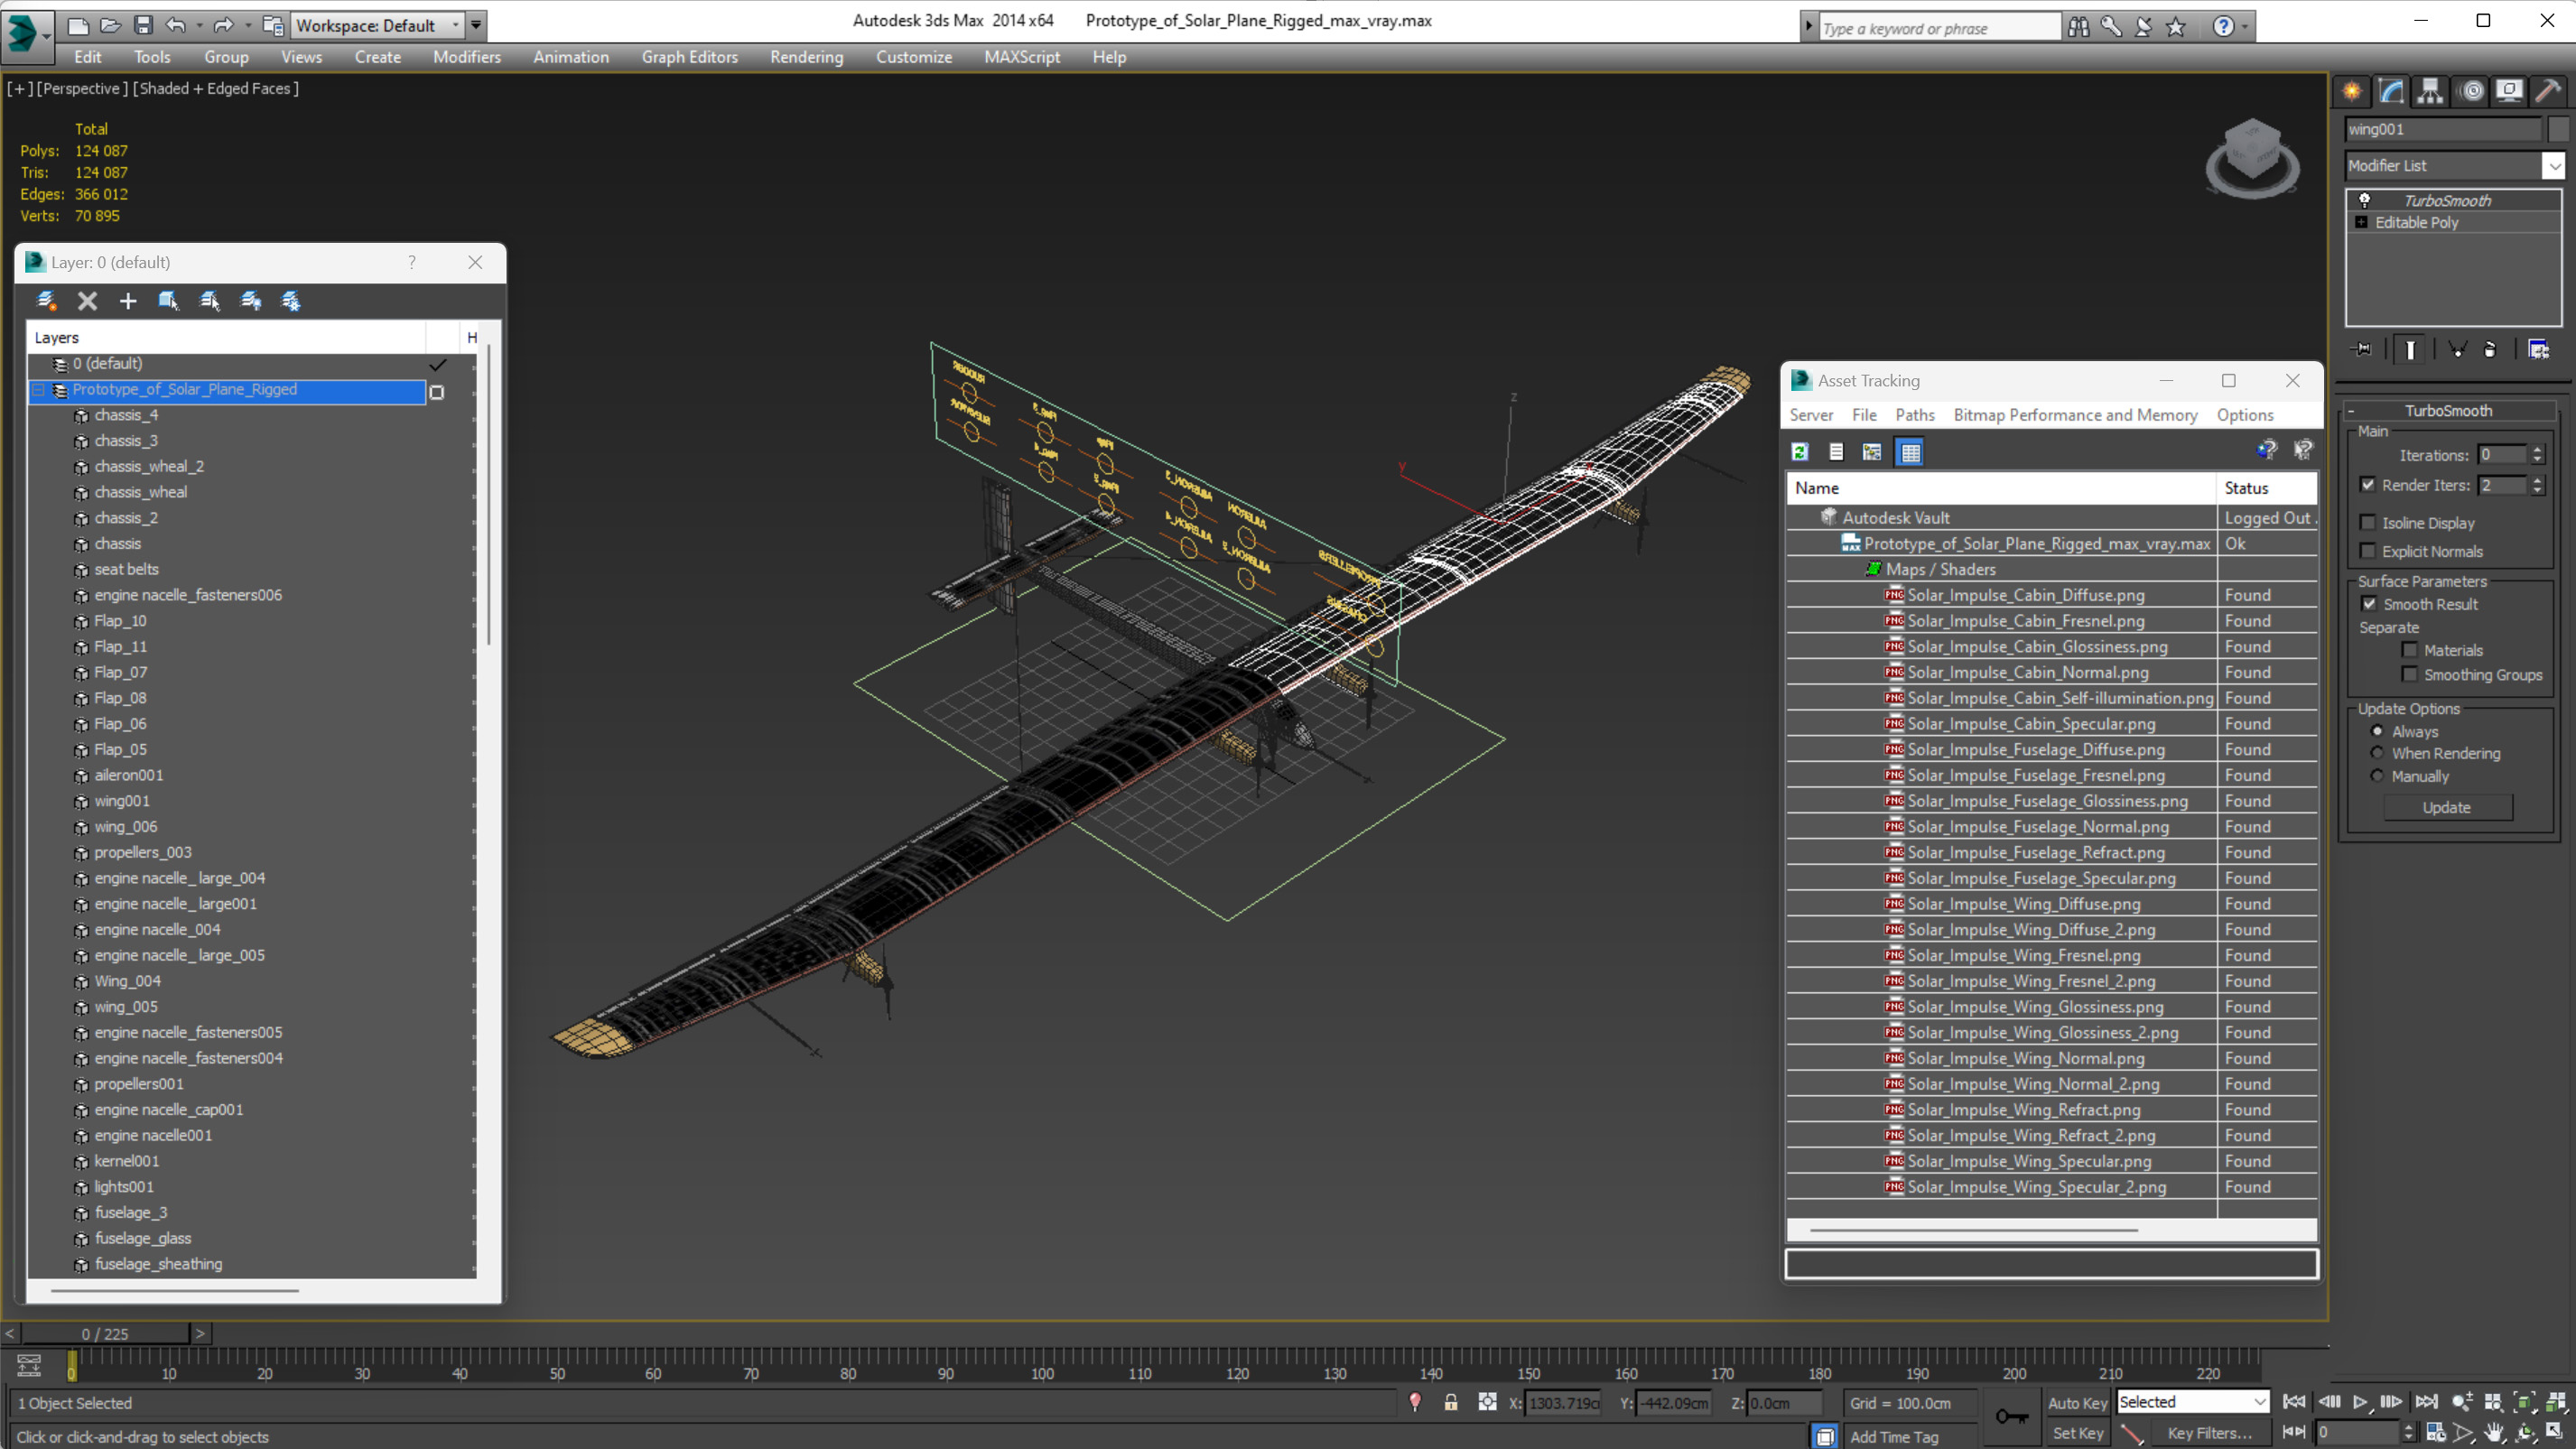Open the Display command panel tab
This screenshot has width=2576, height=1449.
[2509, 91]
